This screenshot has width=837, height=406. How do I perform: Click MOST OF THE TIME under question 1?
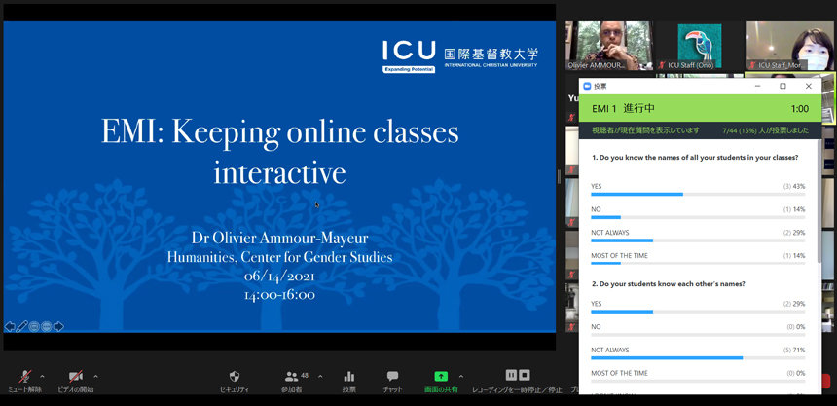pyautogui.click(x=619, y=256)
